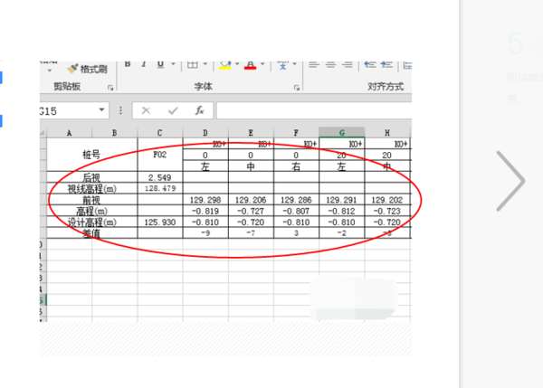Select cell with value 128.479
Viewport: 543px width, 388px height.
(159, 189)
